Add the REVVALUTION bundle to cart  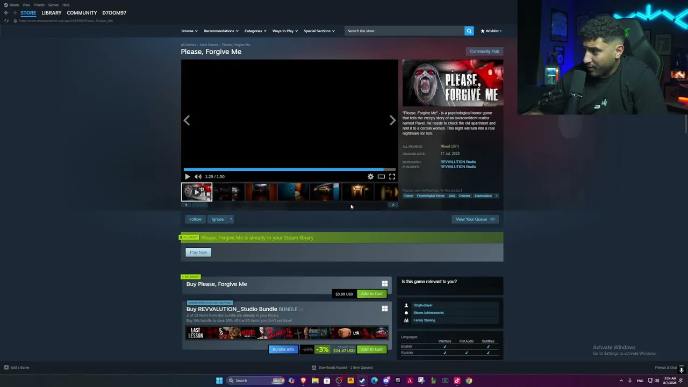[x=371, y=349]
